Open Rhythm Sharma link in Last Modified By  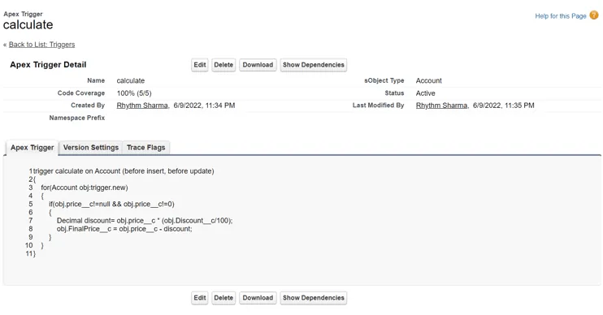point(441,106)
